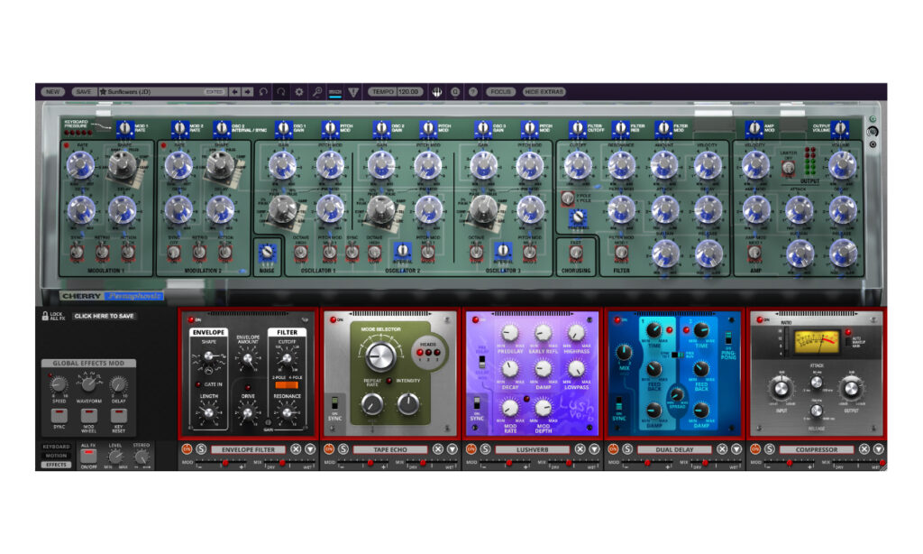Toggle Compressor orange ON button
The width and height of the screenshot is (923, 554).
pos(755,449)
